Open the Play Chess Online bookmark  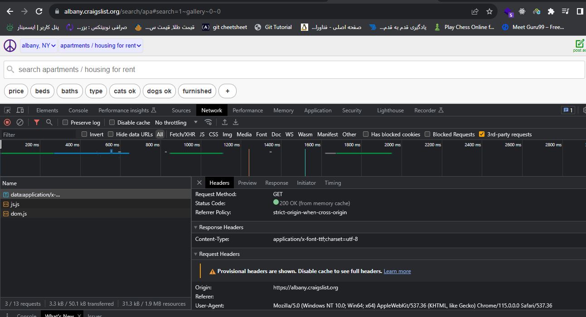[x=464, y=27]
